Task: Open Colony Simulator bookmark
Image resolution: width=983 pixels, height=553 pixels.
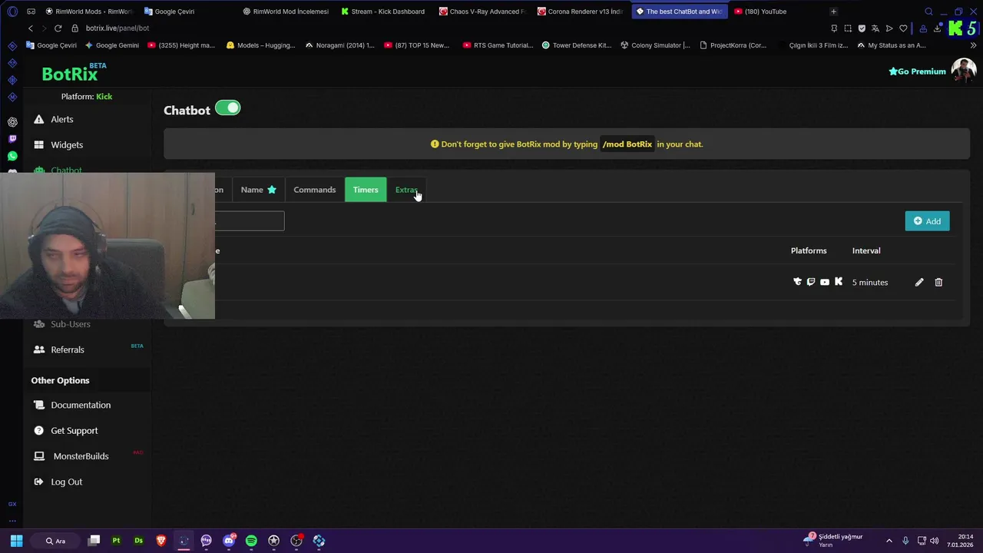Action: tap(655, 45)
